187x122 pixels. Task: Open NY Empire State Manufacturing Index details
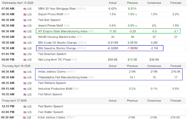(x=63, y=31)
